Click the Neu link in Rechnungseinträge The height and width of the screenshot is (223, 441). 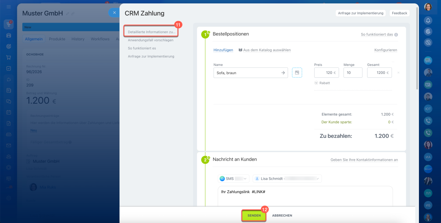coord(33,131)
